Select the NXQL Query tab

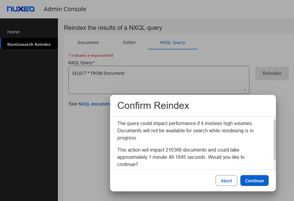[172, 42]
